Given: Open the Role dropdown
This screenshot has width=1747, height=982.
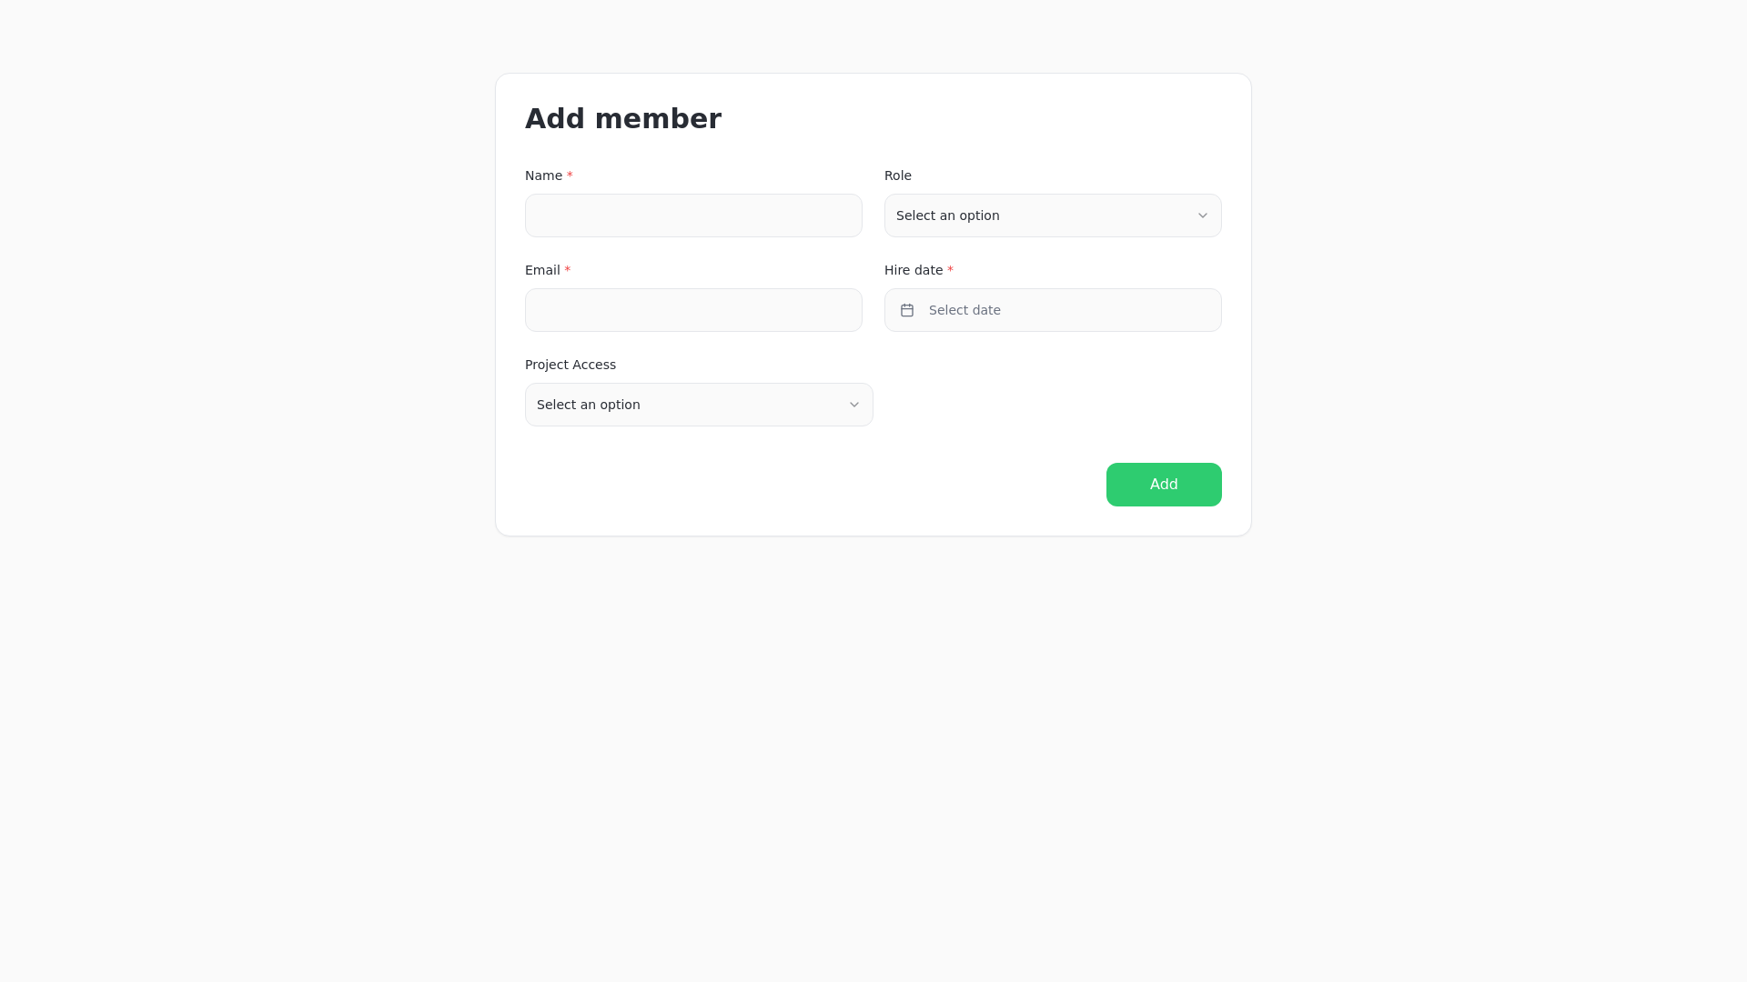Looking at the screenshot, I should point(1053,215).
